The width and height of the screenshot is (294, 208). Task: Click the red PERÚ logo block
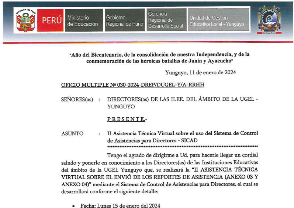[51, 21]
